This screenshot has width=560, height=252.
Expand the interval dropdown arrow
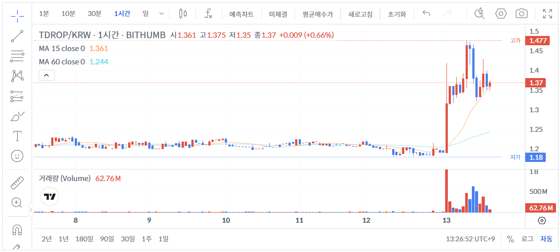pyautogui.click(x=162, y=14)
